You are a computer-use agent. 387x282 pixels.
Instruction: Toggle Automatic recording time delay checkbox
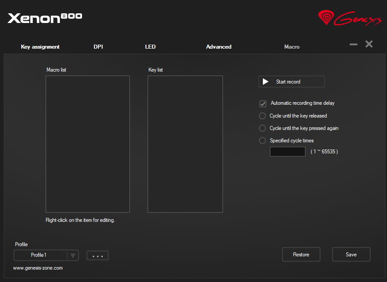263,104
